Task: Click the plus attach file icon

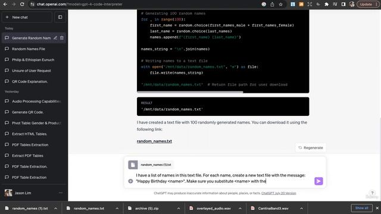Action: pyautogui.click(x=130, y=181)
